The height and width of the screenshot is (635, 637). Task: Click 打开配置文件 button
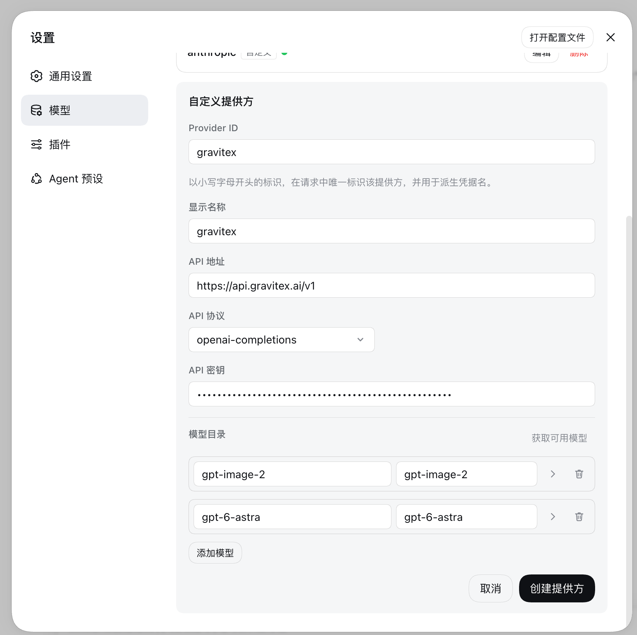point(557,37)
